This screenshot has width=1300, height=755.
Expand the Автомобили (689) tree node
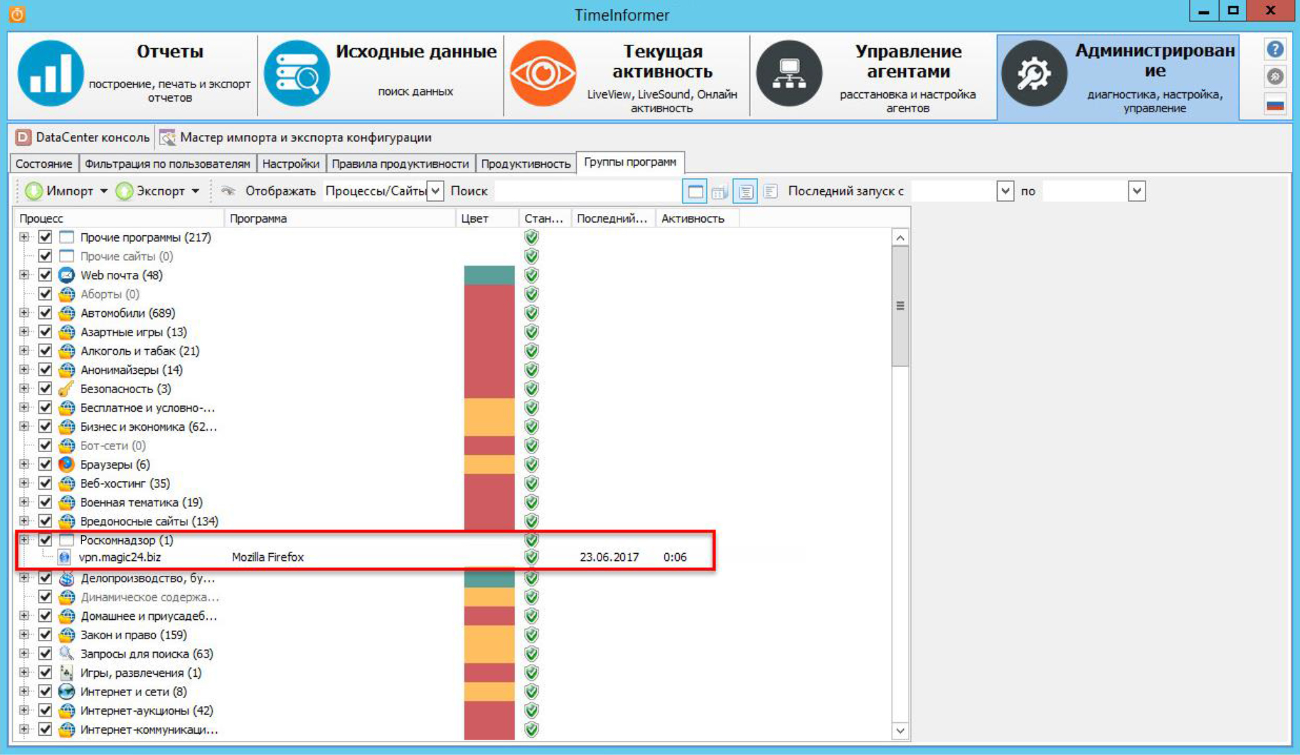(24, 312)
